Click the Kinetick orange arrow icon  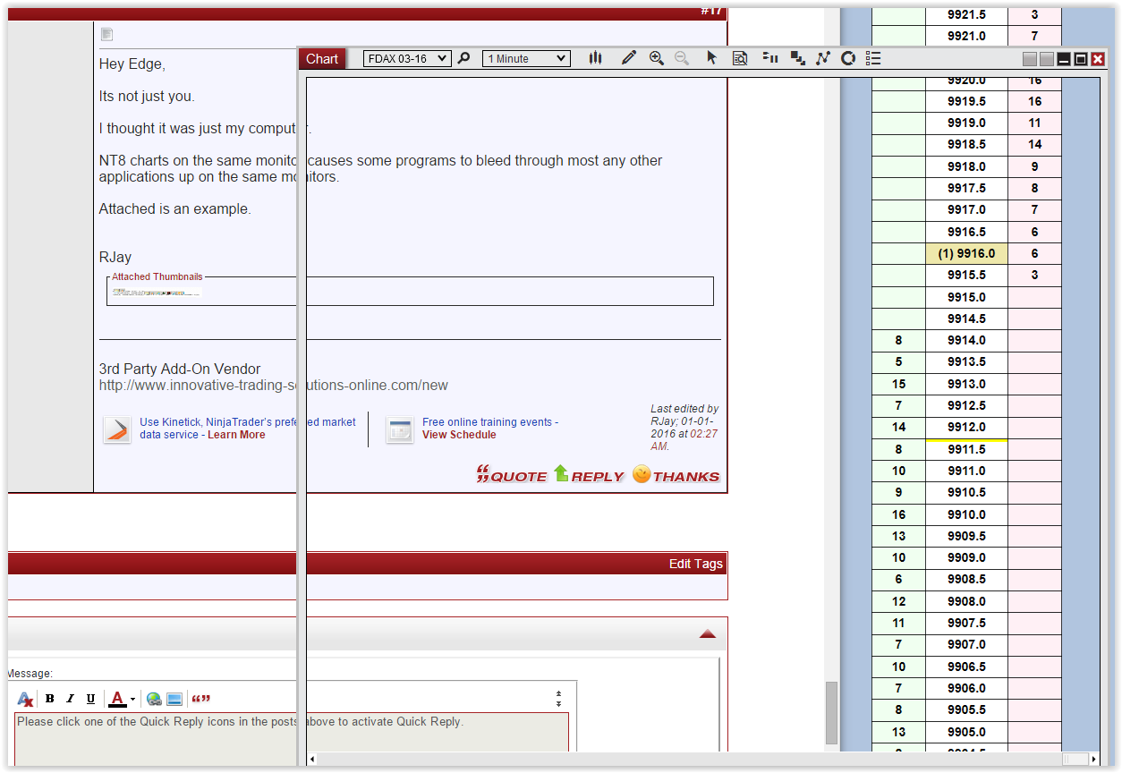117,429
